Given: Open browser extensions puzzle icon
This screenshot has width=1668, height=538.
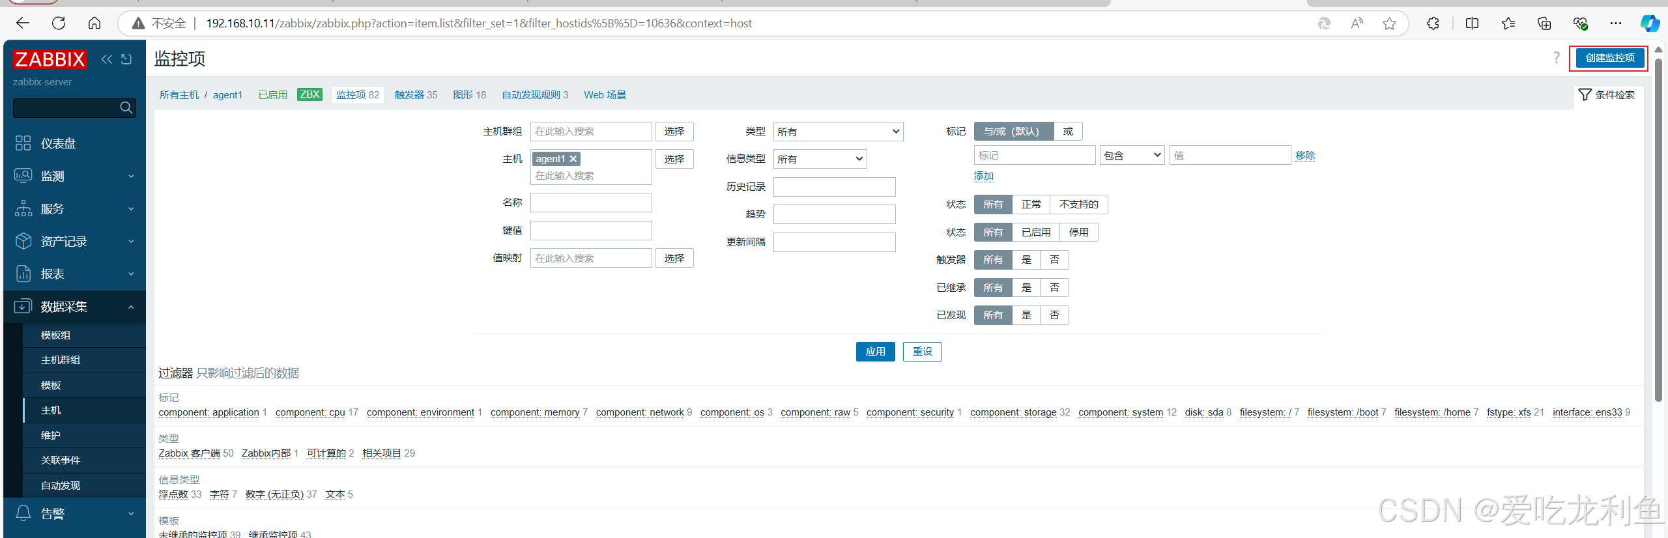Looking at the screenshot, I should tap(1433, 23).
